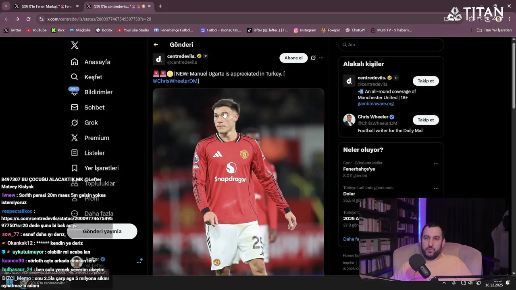Screen dimensions: 516x290
Task: Close the Fener Markaj tab
Action: [77, 6]
